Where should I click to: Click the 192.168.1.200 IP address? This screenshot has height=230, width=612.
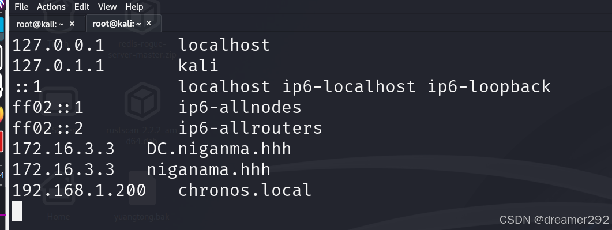[x=79, y=190]
